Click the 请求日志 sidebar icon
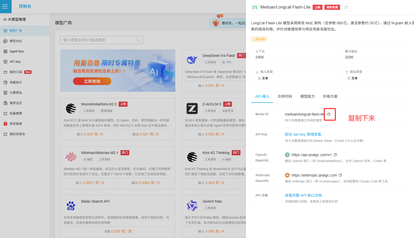The height and width of the screenshot is (238, 414). pos(5,103)
